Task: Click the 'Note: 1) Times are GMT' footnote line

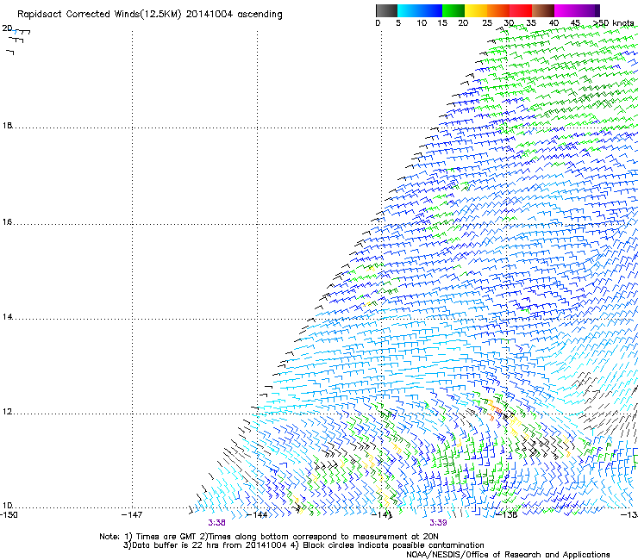Action: (269, 537)
